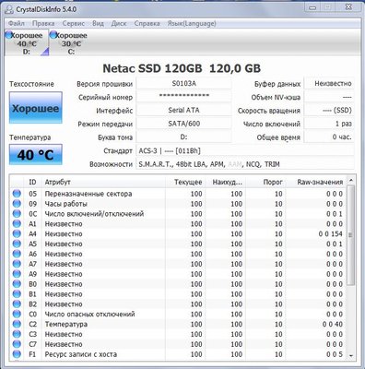Screen dimensions: 365x369
Task: Click the status orb for Число опасных отключений
Action: click(17, 314)
